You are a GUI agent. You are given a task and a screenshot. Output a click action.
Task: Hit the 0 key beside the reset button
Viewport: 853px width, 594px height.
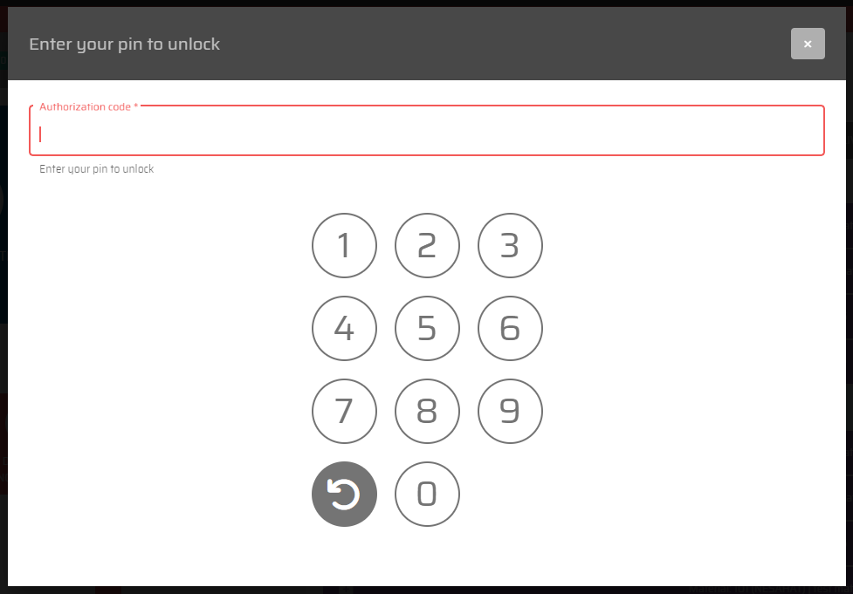[x=427, y=494]
